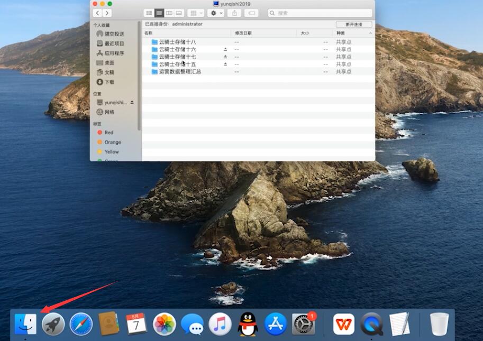
Task: Open the group-by arrangement dropdown
Action: pyautogui.click(x=196, y=13)
